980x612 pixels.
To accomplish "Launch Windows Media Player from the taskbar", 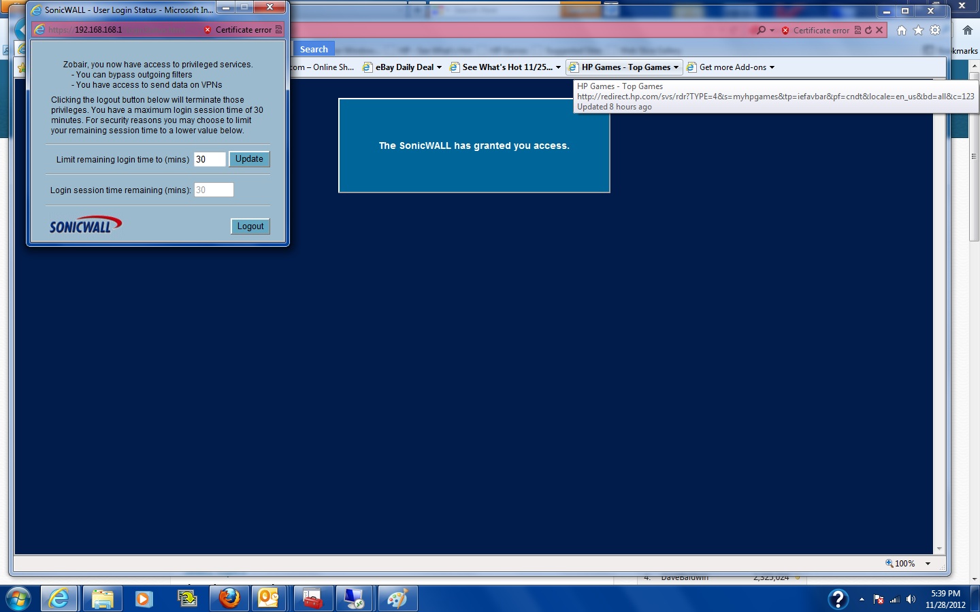I will [144, 598].
